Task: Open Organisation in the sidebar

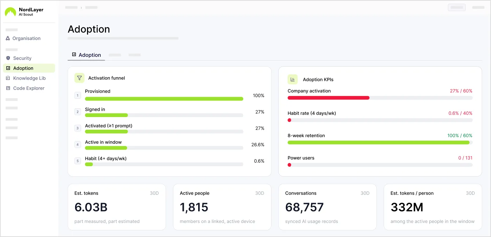Action: [29, 38]
